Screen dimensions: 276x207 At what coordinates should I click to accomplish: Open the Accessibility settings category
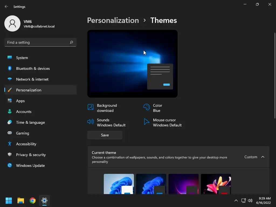tap(40, 144)
